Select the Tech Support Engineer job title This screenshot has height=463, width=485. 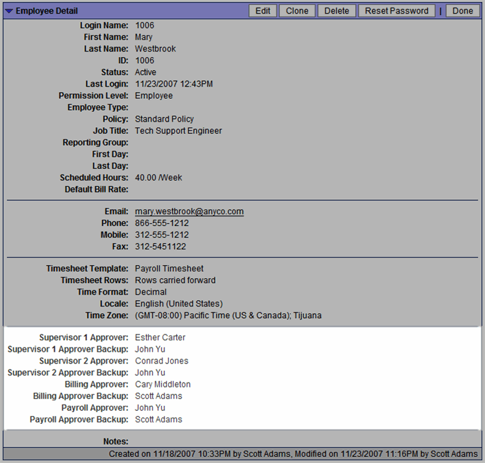178,131
